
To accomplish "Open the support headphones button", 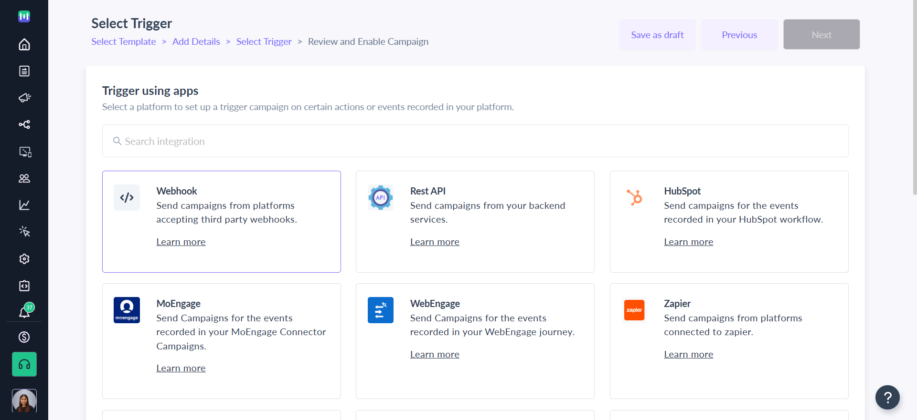I will point(24,364).
